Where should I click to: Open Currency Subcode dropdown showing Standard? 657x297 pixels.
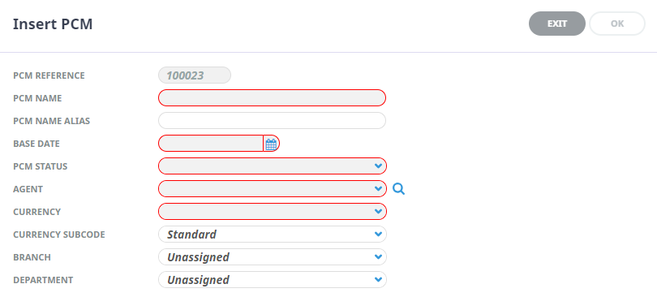pos(273,235)
